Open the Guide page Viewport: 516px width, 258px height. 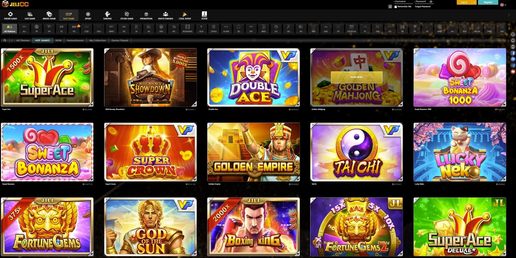point(204,16)
